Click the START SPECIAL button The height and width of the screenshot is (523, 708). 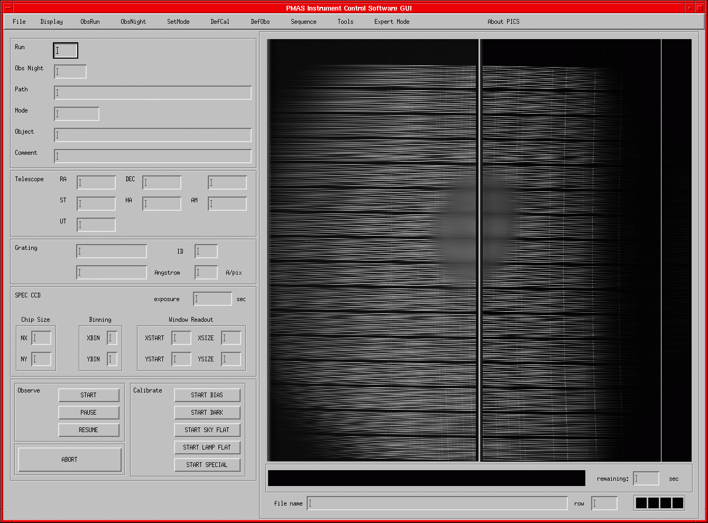pos(207,465)
